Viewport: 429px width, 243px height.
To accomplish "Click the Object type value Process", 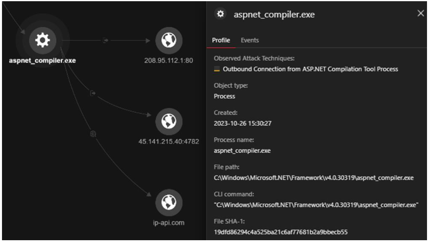I will 224,96.
